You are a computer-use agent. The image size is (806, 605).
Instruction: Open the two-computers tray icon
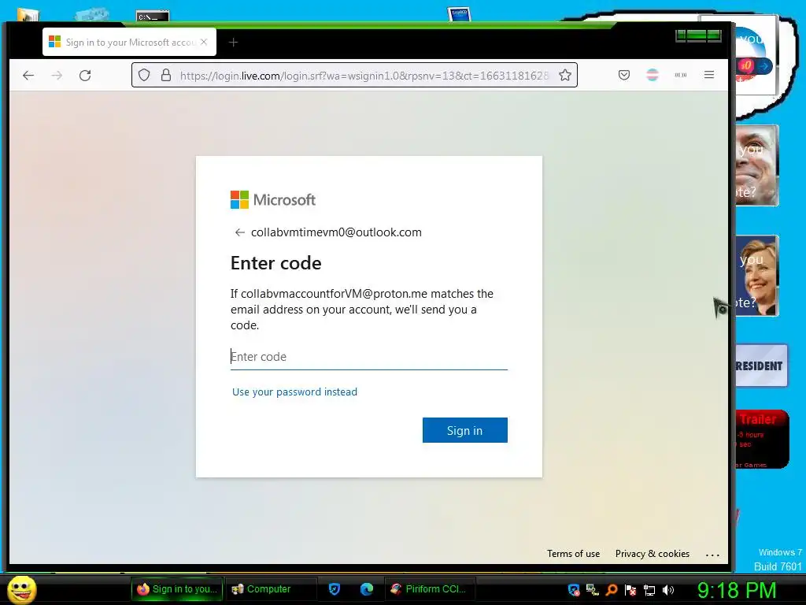pyautogui.click(x=592, y=590)
